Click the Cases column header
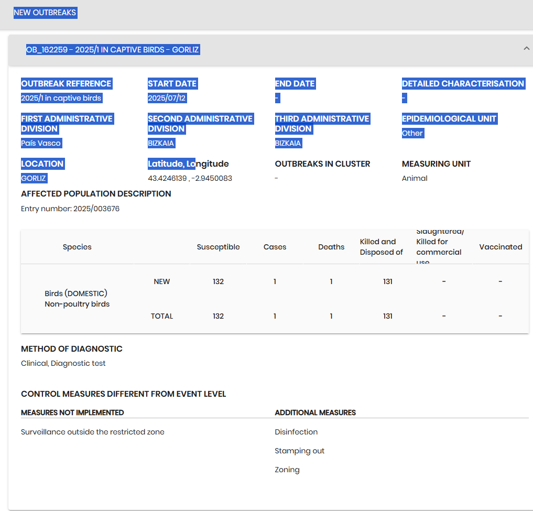Image resolution: width=533 pixels, height=511 pixels. tap(275, 247)
